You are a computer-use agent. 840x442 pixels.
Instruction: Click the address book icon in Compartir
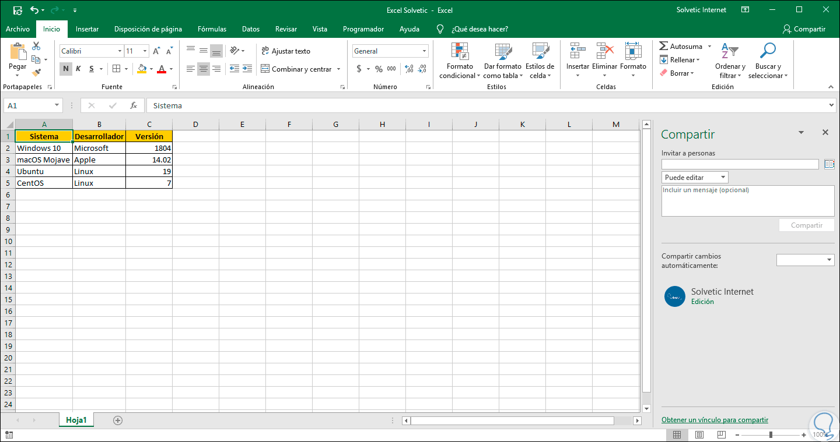click(829, 164)
